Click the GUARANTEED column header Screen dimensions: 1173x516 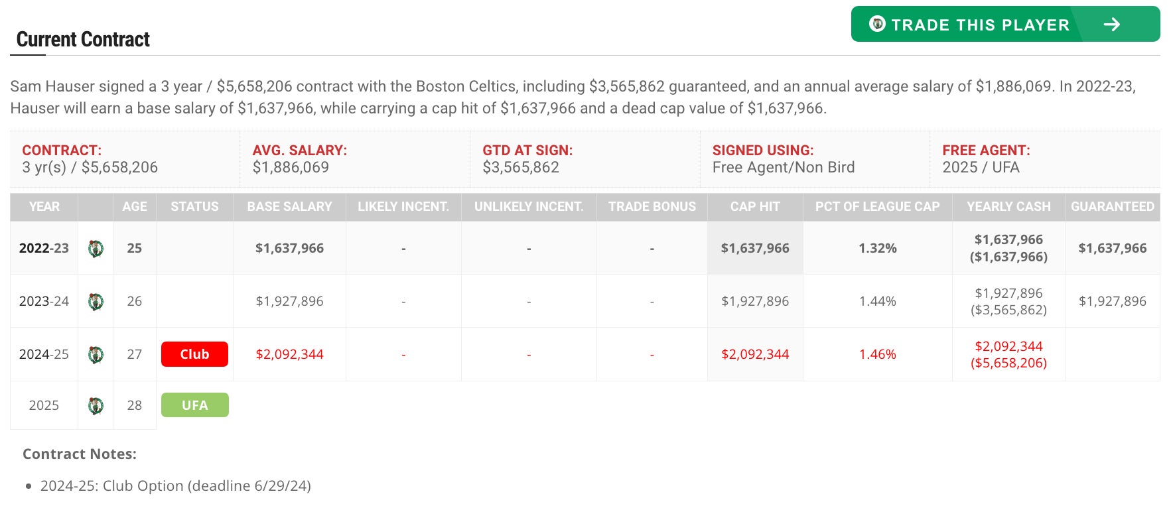point(1113,207)
